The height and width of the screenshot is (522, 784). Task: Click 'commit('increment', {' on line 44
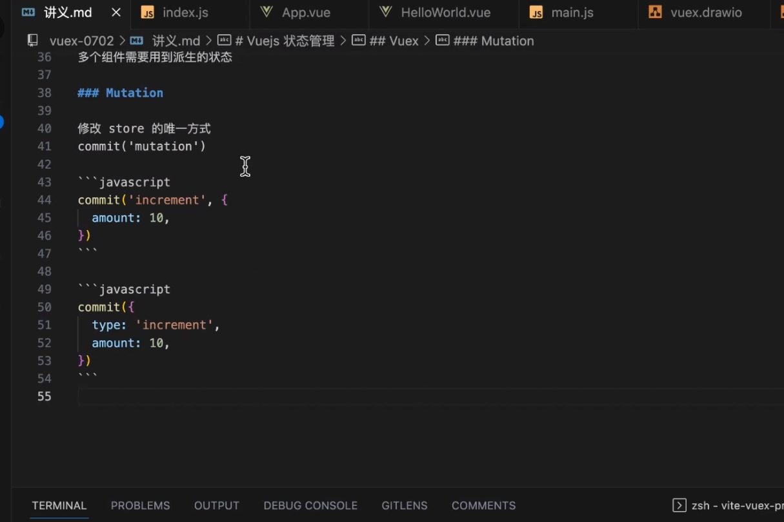[153, 200]
